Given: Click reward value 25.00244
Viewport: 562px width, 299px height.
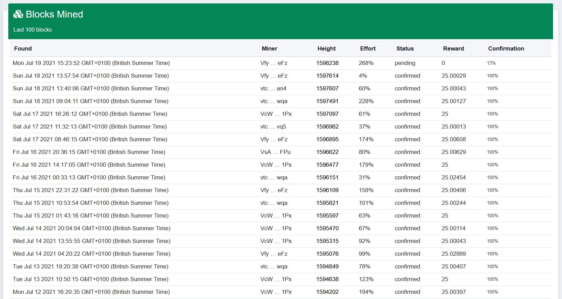Looking at the screenshot, I should (453, 203).
